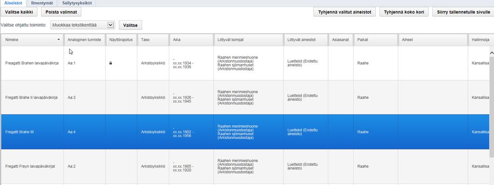Click the xx.xx.1934 - xx.xx.1936 date cell

tap(191, 63)
